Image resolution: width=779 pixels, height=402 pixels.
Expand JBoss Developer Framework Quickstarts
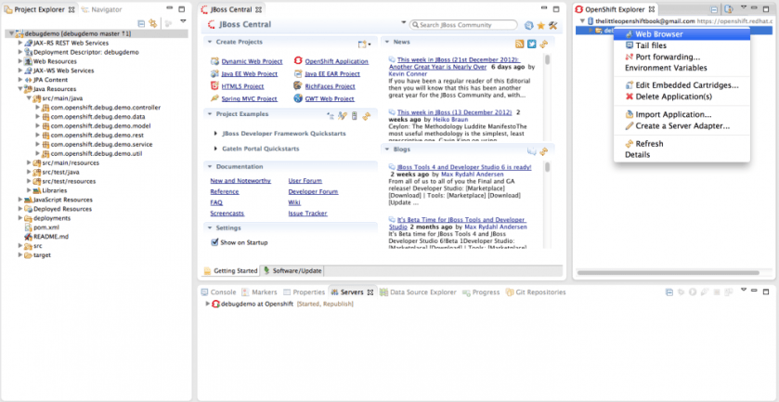(x=215, y=133)
